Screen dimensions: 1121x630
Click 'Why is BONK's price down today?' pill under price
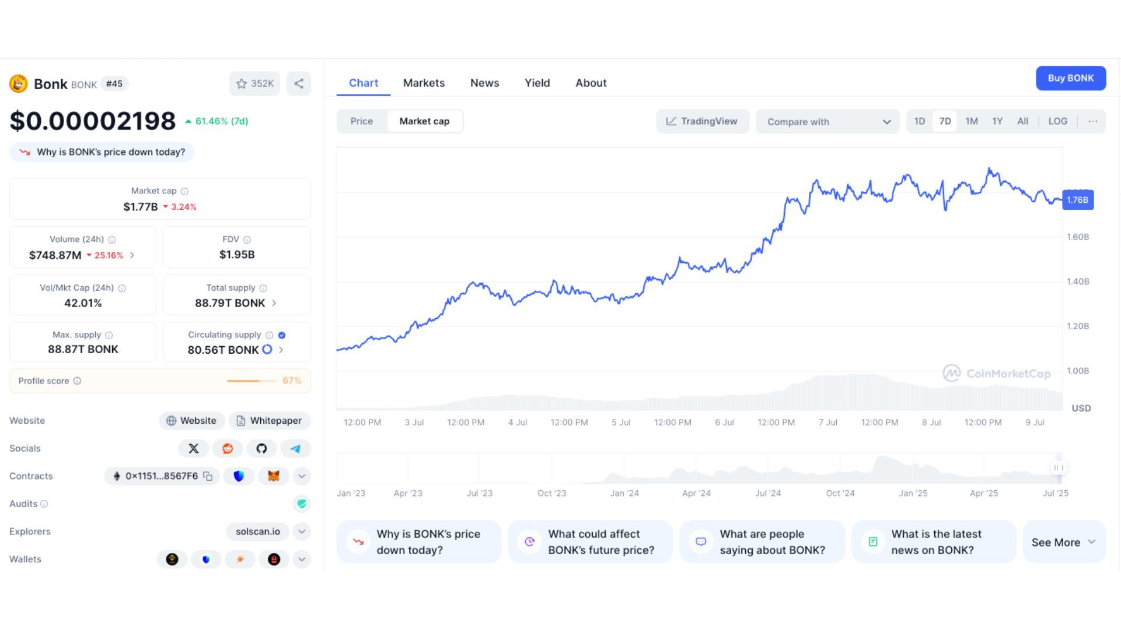click(x=102, y=152)
